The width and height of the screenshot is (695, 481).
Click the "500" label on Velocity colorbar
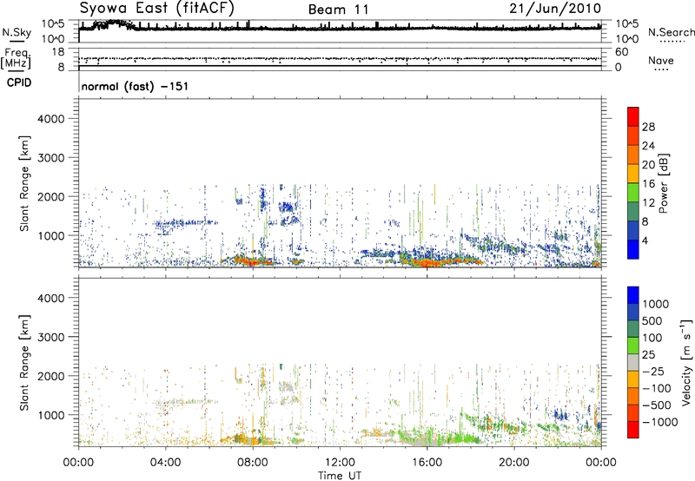652,320
